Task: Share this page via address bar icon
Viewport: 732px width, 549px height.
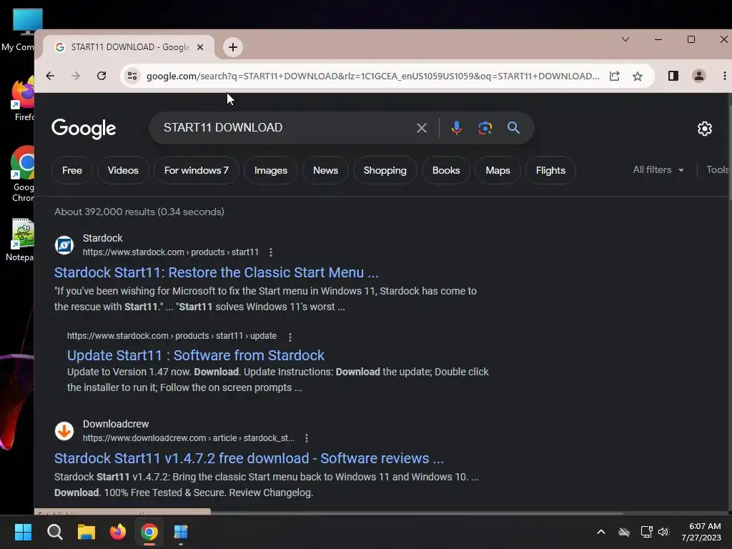Action: click(x=614, y=76)
